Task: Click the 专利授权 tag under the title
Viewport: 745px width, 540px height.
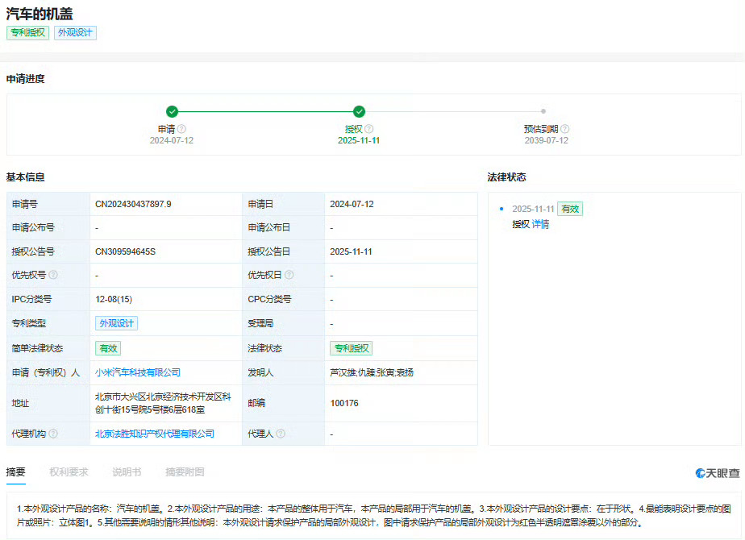Action: 27,33
